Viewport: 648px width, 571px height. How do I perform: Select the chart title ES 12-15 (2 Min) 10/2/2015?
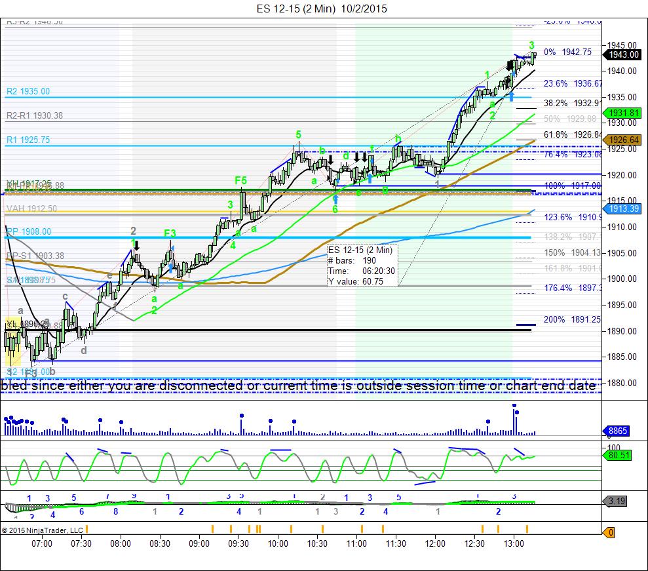coord(322,9)
